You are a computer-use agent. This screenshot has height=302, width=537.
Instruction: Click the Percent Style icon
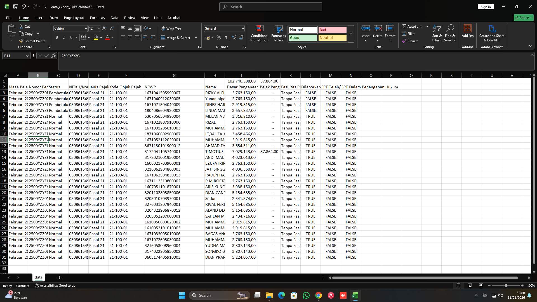pyautogui.click(x=219, y=37)
